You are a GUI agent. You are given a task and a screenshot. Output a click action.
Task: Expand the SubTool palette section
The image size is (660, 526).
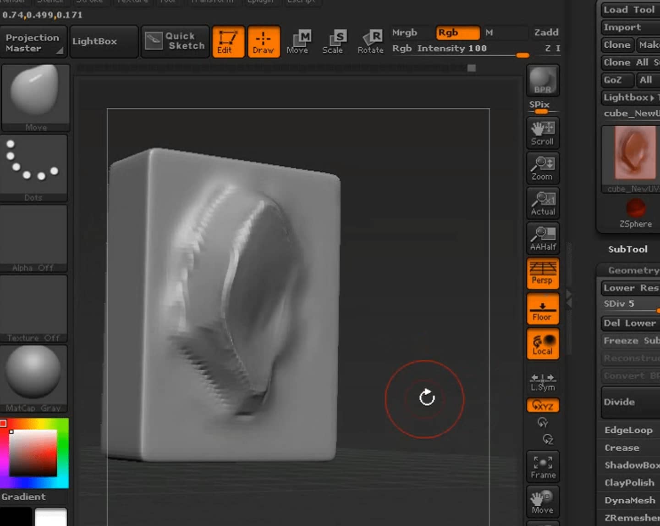pos(627,249)
